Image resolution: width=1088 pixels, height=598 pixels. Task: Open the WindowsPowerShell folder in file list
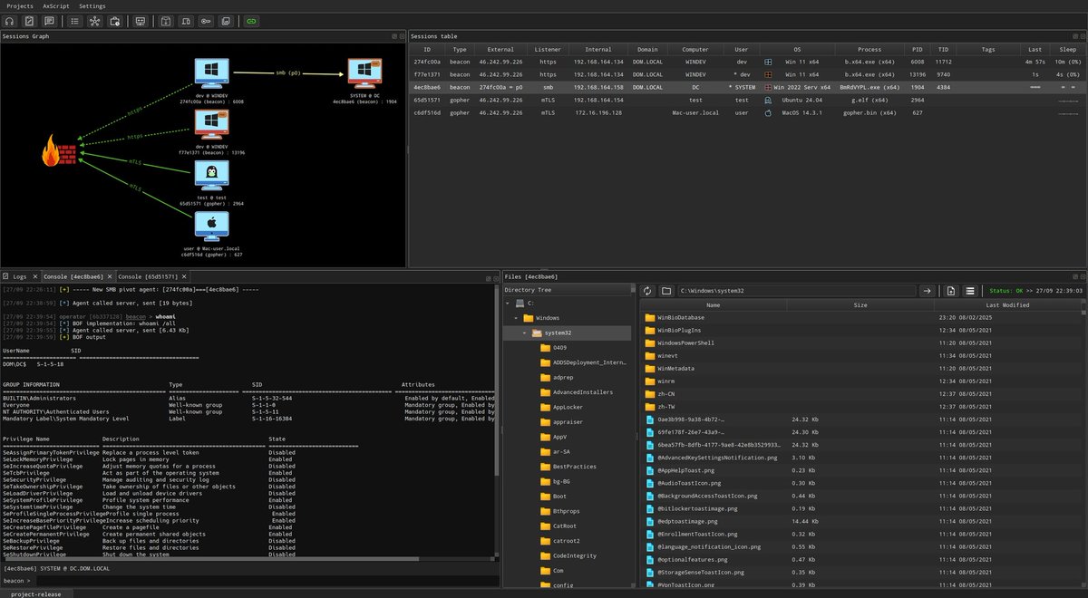[x=685, y=343]
